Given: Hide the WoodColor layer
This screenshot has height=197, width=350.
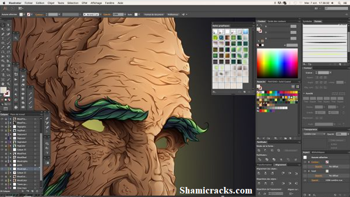Looking at the screenshot, I should pos(2,180).
